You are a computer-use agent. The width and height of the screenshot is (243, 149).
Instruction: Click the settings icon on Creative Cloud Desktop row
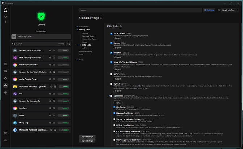click(50, 65)
